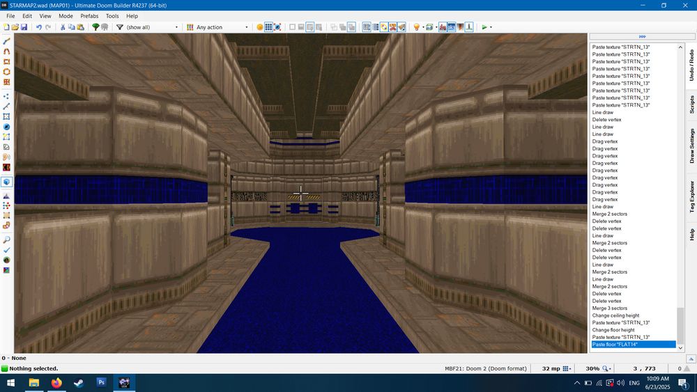697x392 pixels.
Task: Click the Cut scissors icon
Action: click(x=63, y=27)
